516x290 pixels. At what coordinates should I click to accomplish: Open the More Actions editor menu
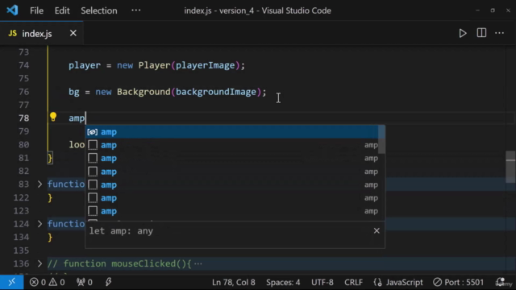(500, 33)
